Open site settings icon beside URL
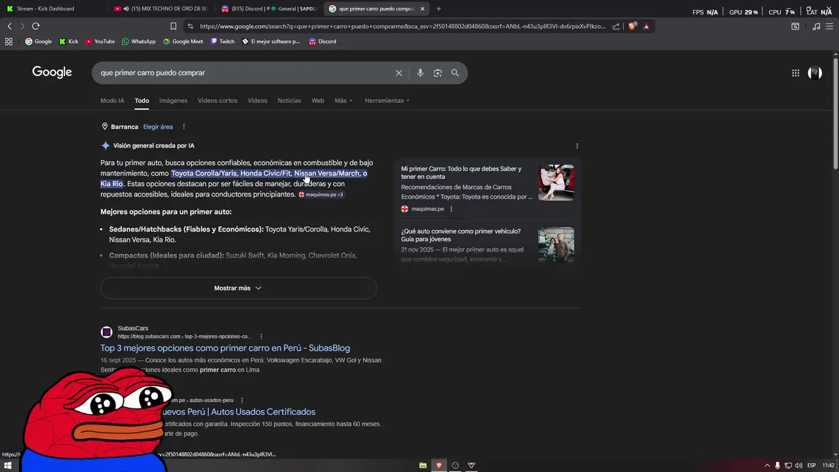Screen dimensions: 839x472 tap(190, 26)
